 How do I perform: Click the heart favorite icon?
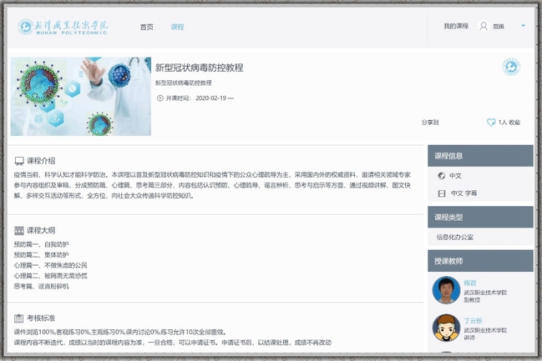tap(491, 123)
